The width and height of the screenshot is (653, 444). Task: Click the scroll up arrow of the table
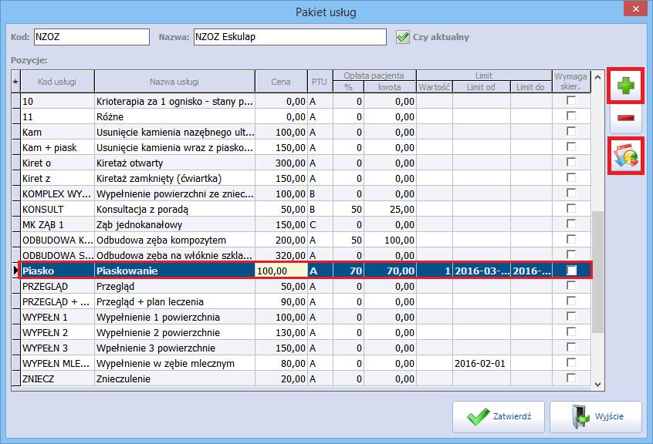tap(597, 77)
